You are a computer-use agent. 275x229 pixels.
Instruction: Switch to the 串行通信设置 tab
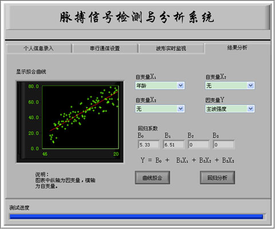click(105, 49)
